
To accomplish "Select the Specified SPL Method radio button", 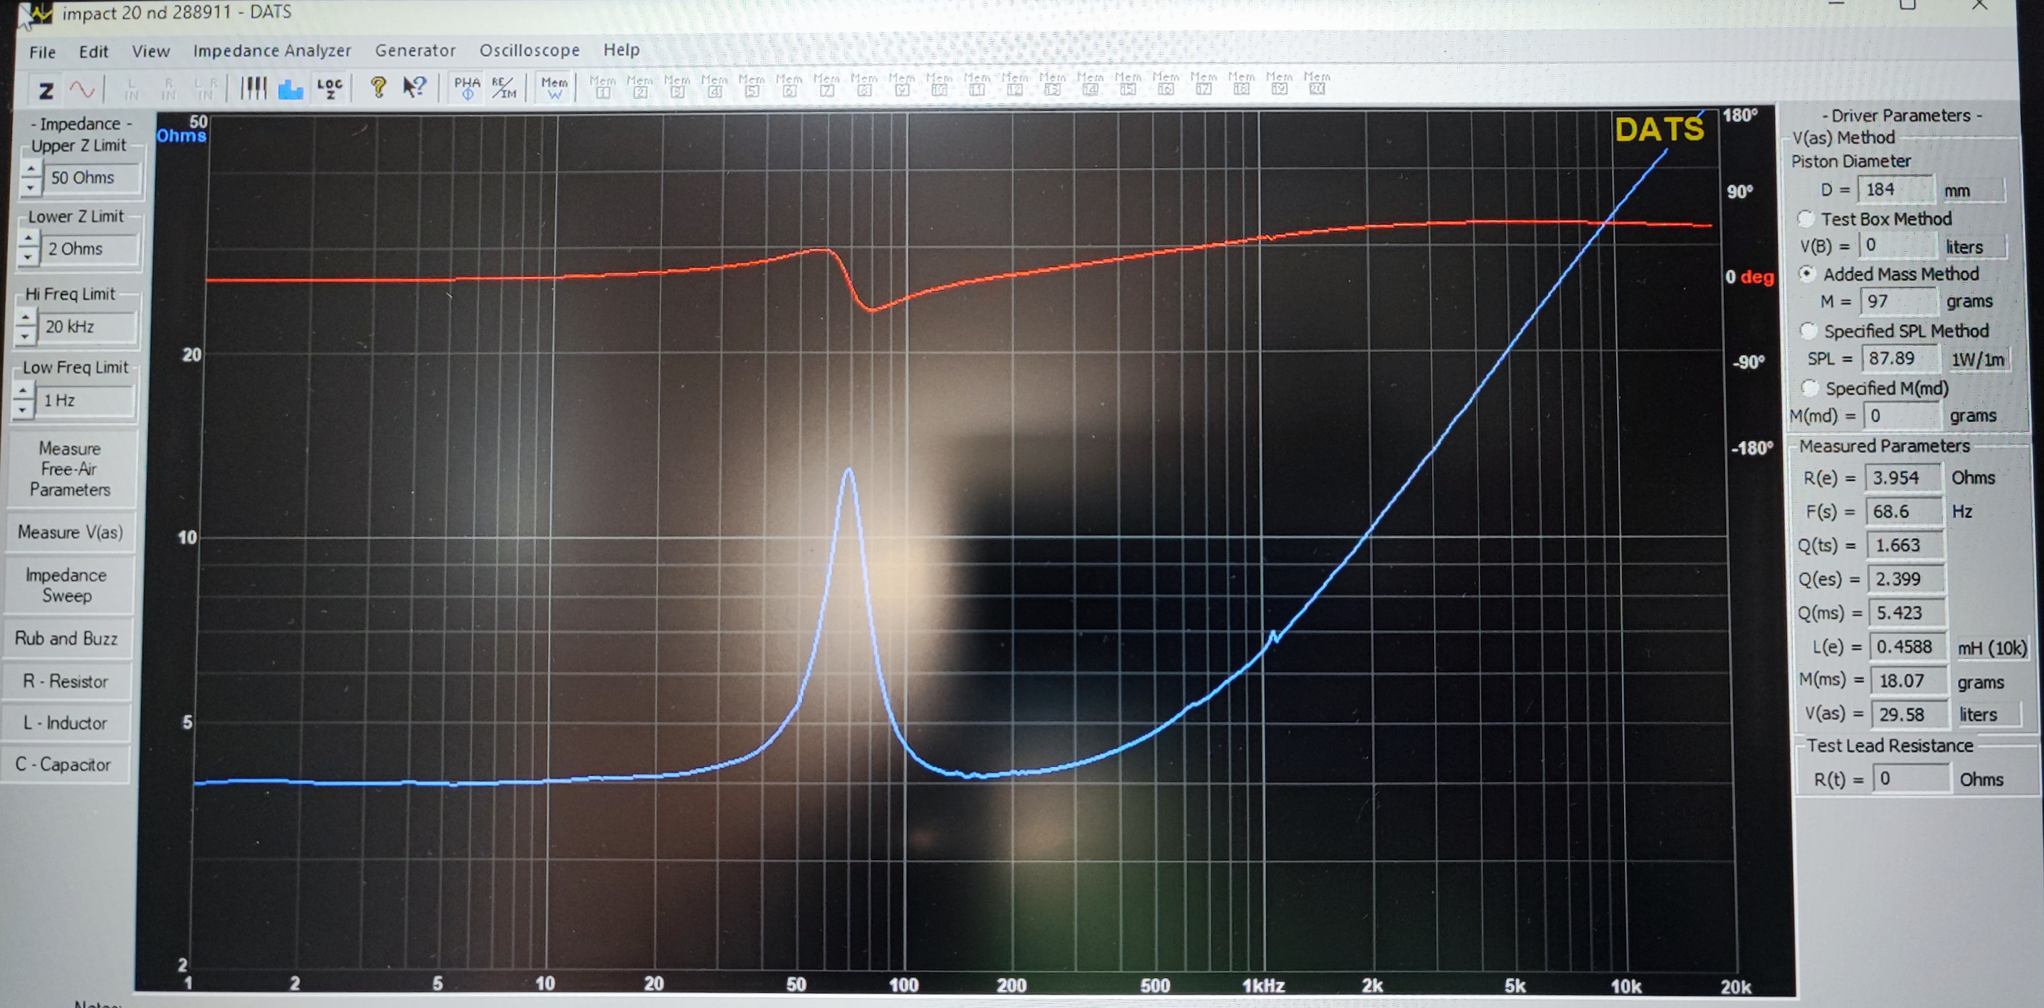I will (1808, 331).
